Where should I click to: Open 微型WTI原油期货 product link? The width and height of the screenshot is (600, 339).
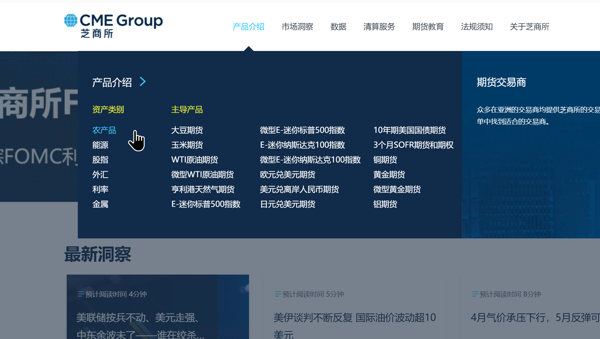coord(202,175)
